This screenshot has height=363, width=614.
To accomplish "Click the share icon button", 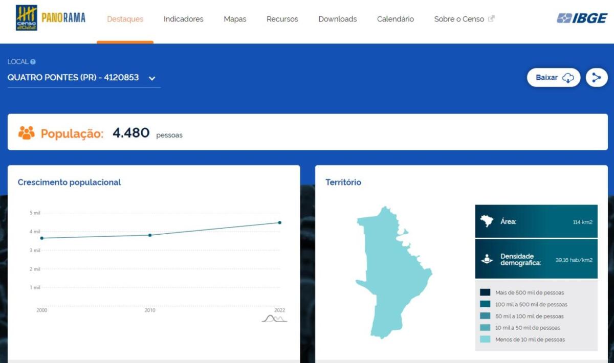I will click(596, 78).
